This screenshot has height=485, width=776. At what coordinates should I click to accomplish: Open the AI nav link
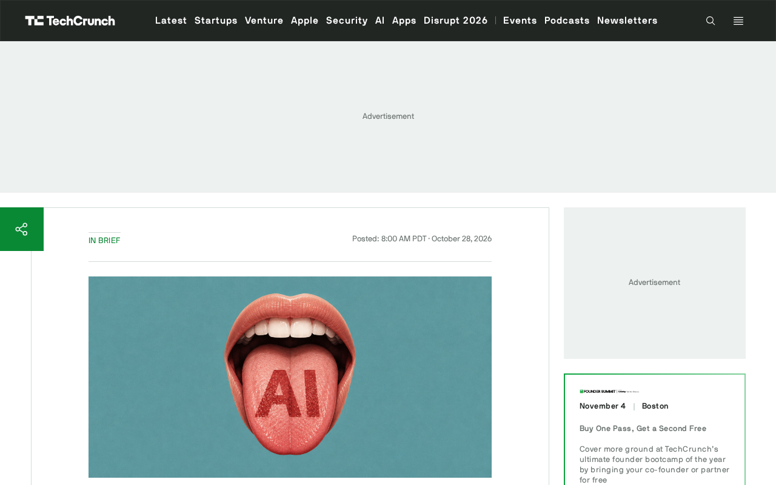380,21
